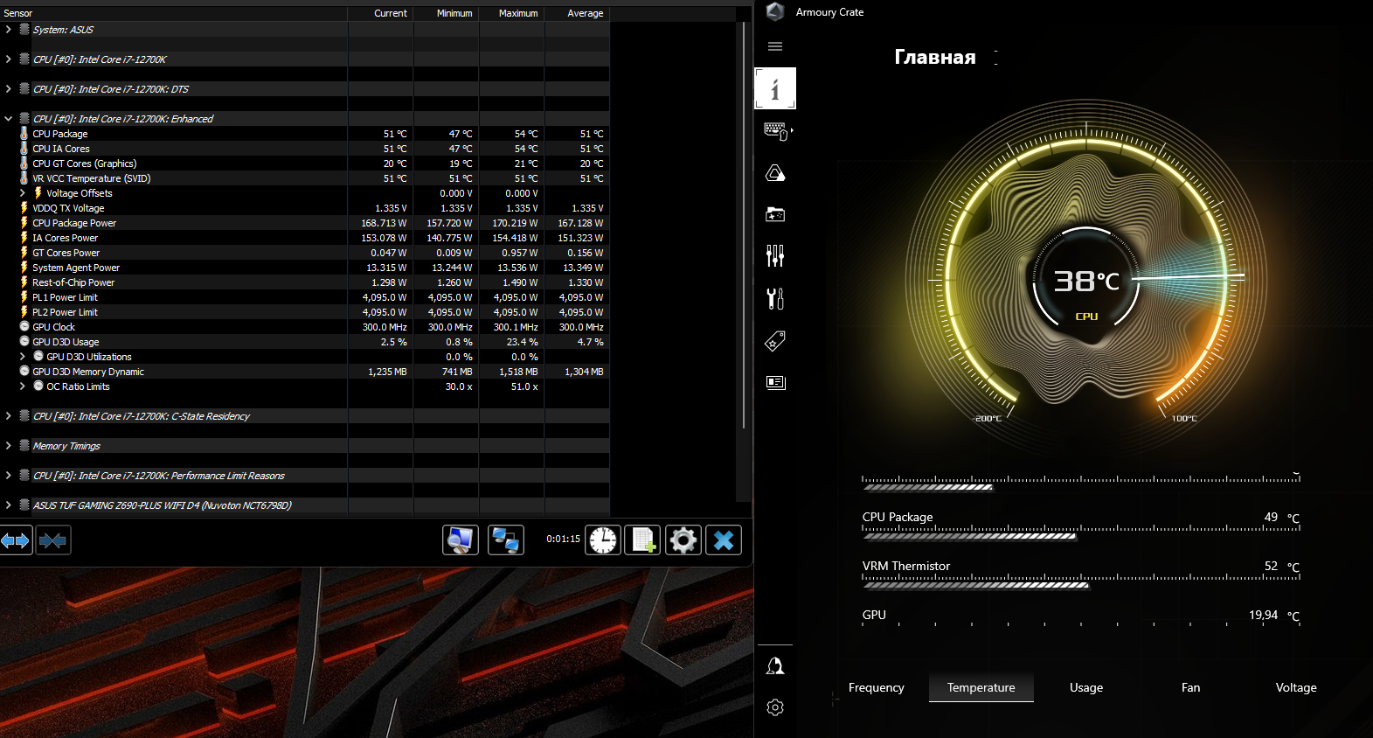Viewport: 1373px width, 738px height.
Task: Click the Current column header
Action: click(x=381, y=13)
